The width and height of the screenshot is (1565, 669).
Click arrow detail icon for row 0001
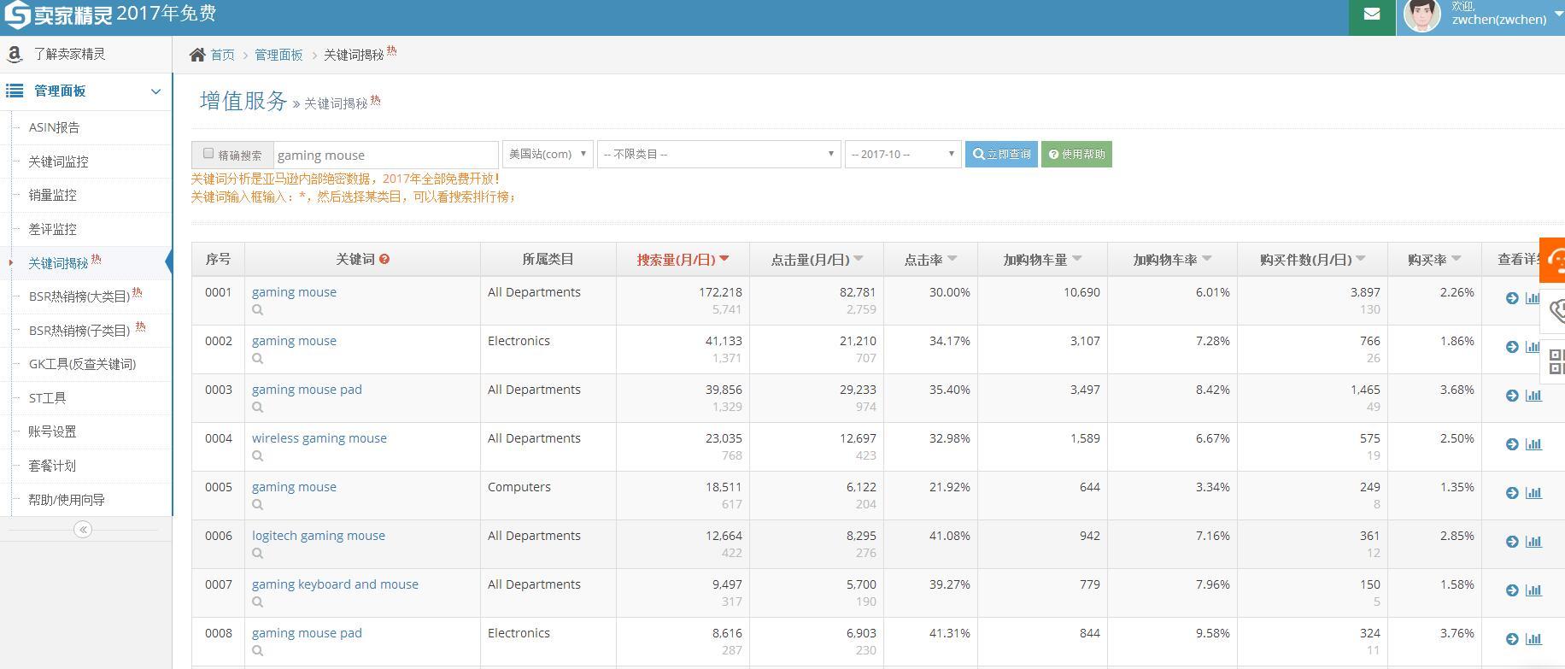pyautogui.click(x=1512, y=298)
